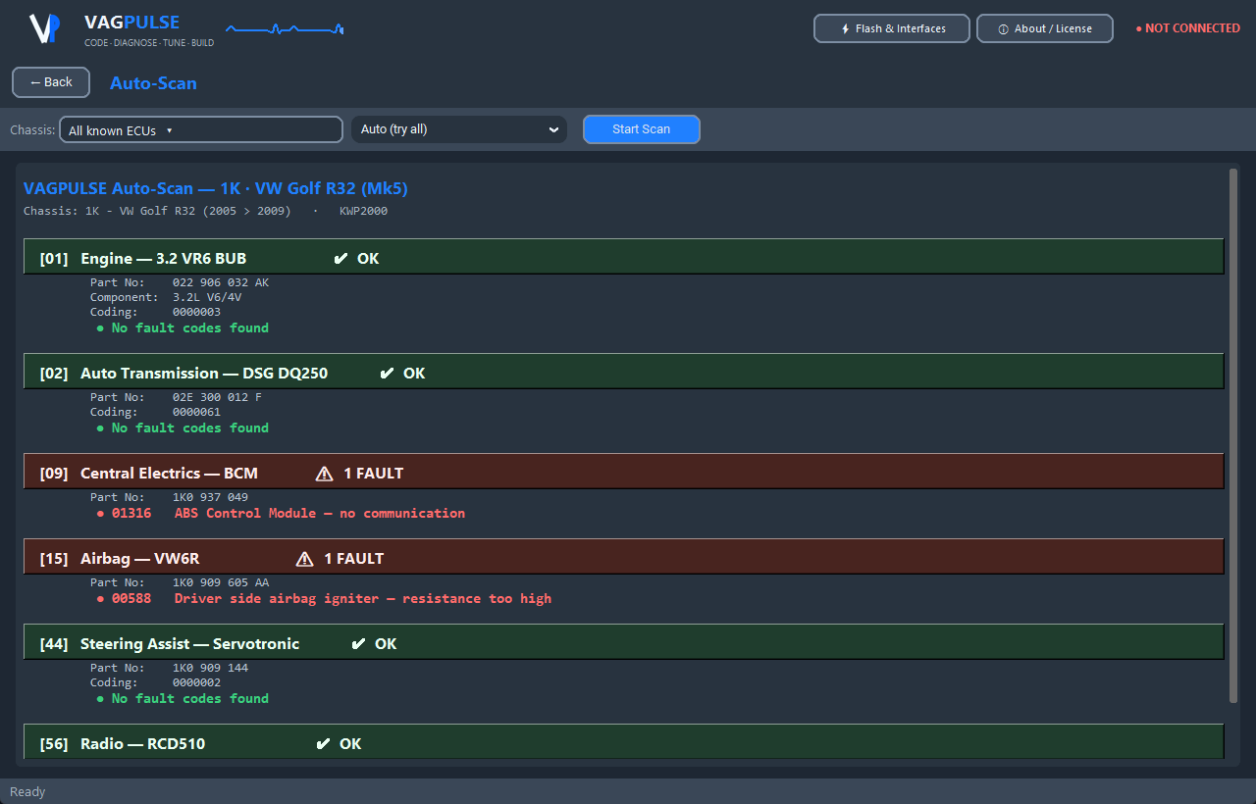Click the OK checkmark on Radio row
The width and height of the screenshot is (1256, 804).
point(323,744)
